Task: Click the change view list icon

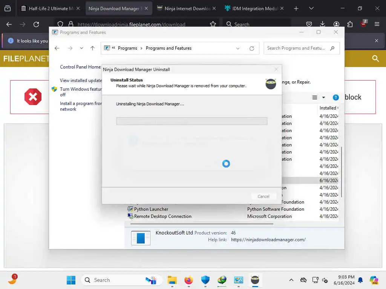Action: tap(315, 97)
